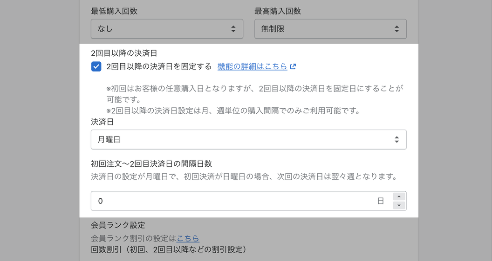Click the 決済日 label above the weekday select
The image size is (492, 261).
[x=102, y=122]
